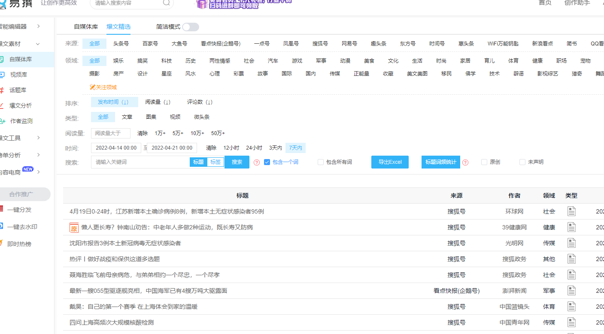Click 即时热榜 flame icon

click(x=1, y=244)
